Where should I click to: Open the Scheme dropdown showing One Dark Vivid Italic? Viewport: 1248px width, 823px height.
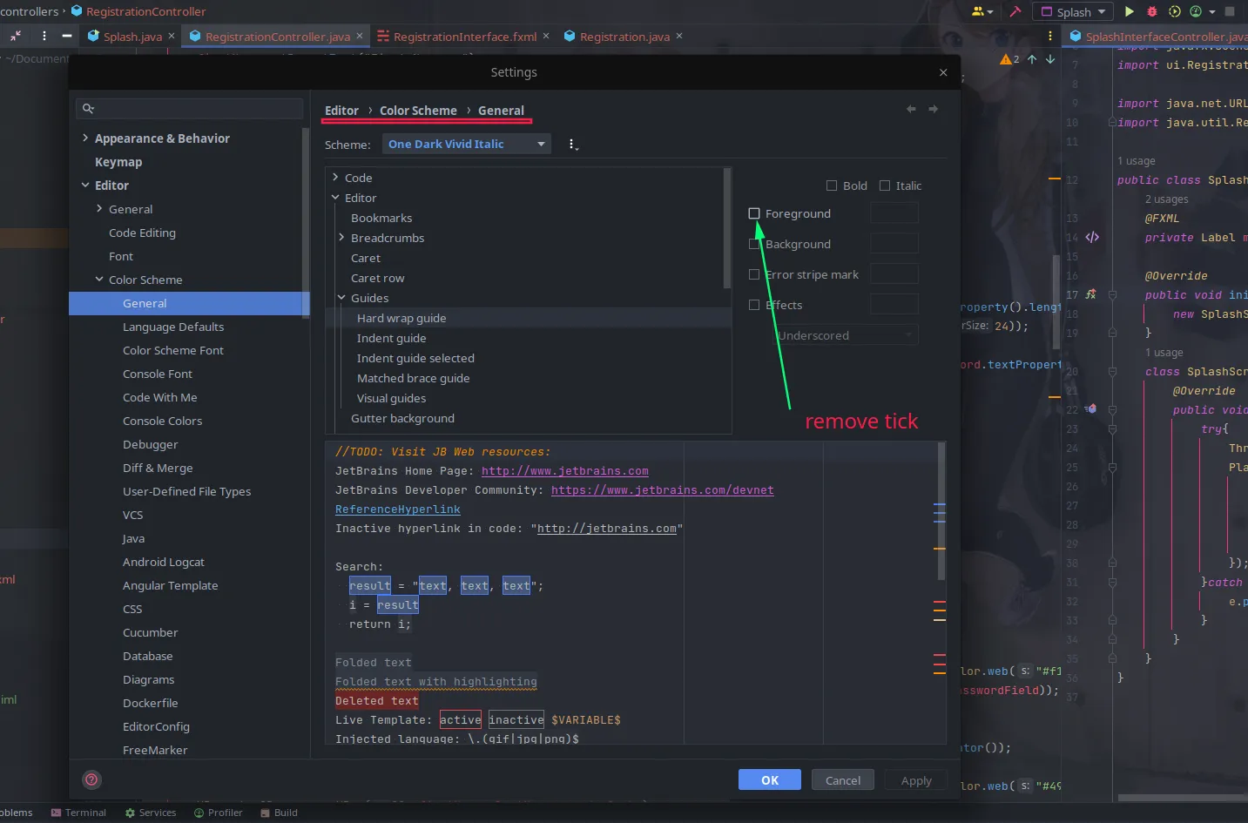tap(467, 144)
